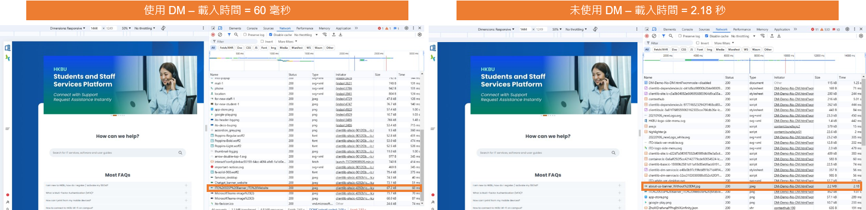Image resolution: width=866 pixels, height=210 pixels.
Task: Toggle Img type filter in 60 毫秒 DevTools
Action: coord(273,48)
